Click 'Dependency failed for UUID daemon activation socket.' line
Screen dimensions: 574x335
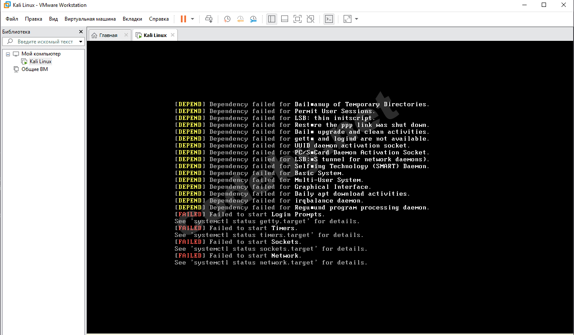tap(292, 145)
